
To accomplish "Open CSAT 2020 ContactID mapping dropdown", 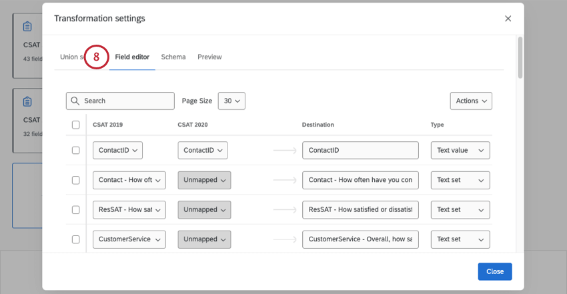I will (x=203, y=151).
